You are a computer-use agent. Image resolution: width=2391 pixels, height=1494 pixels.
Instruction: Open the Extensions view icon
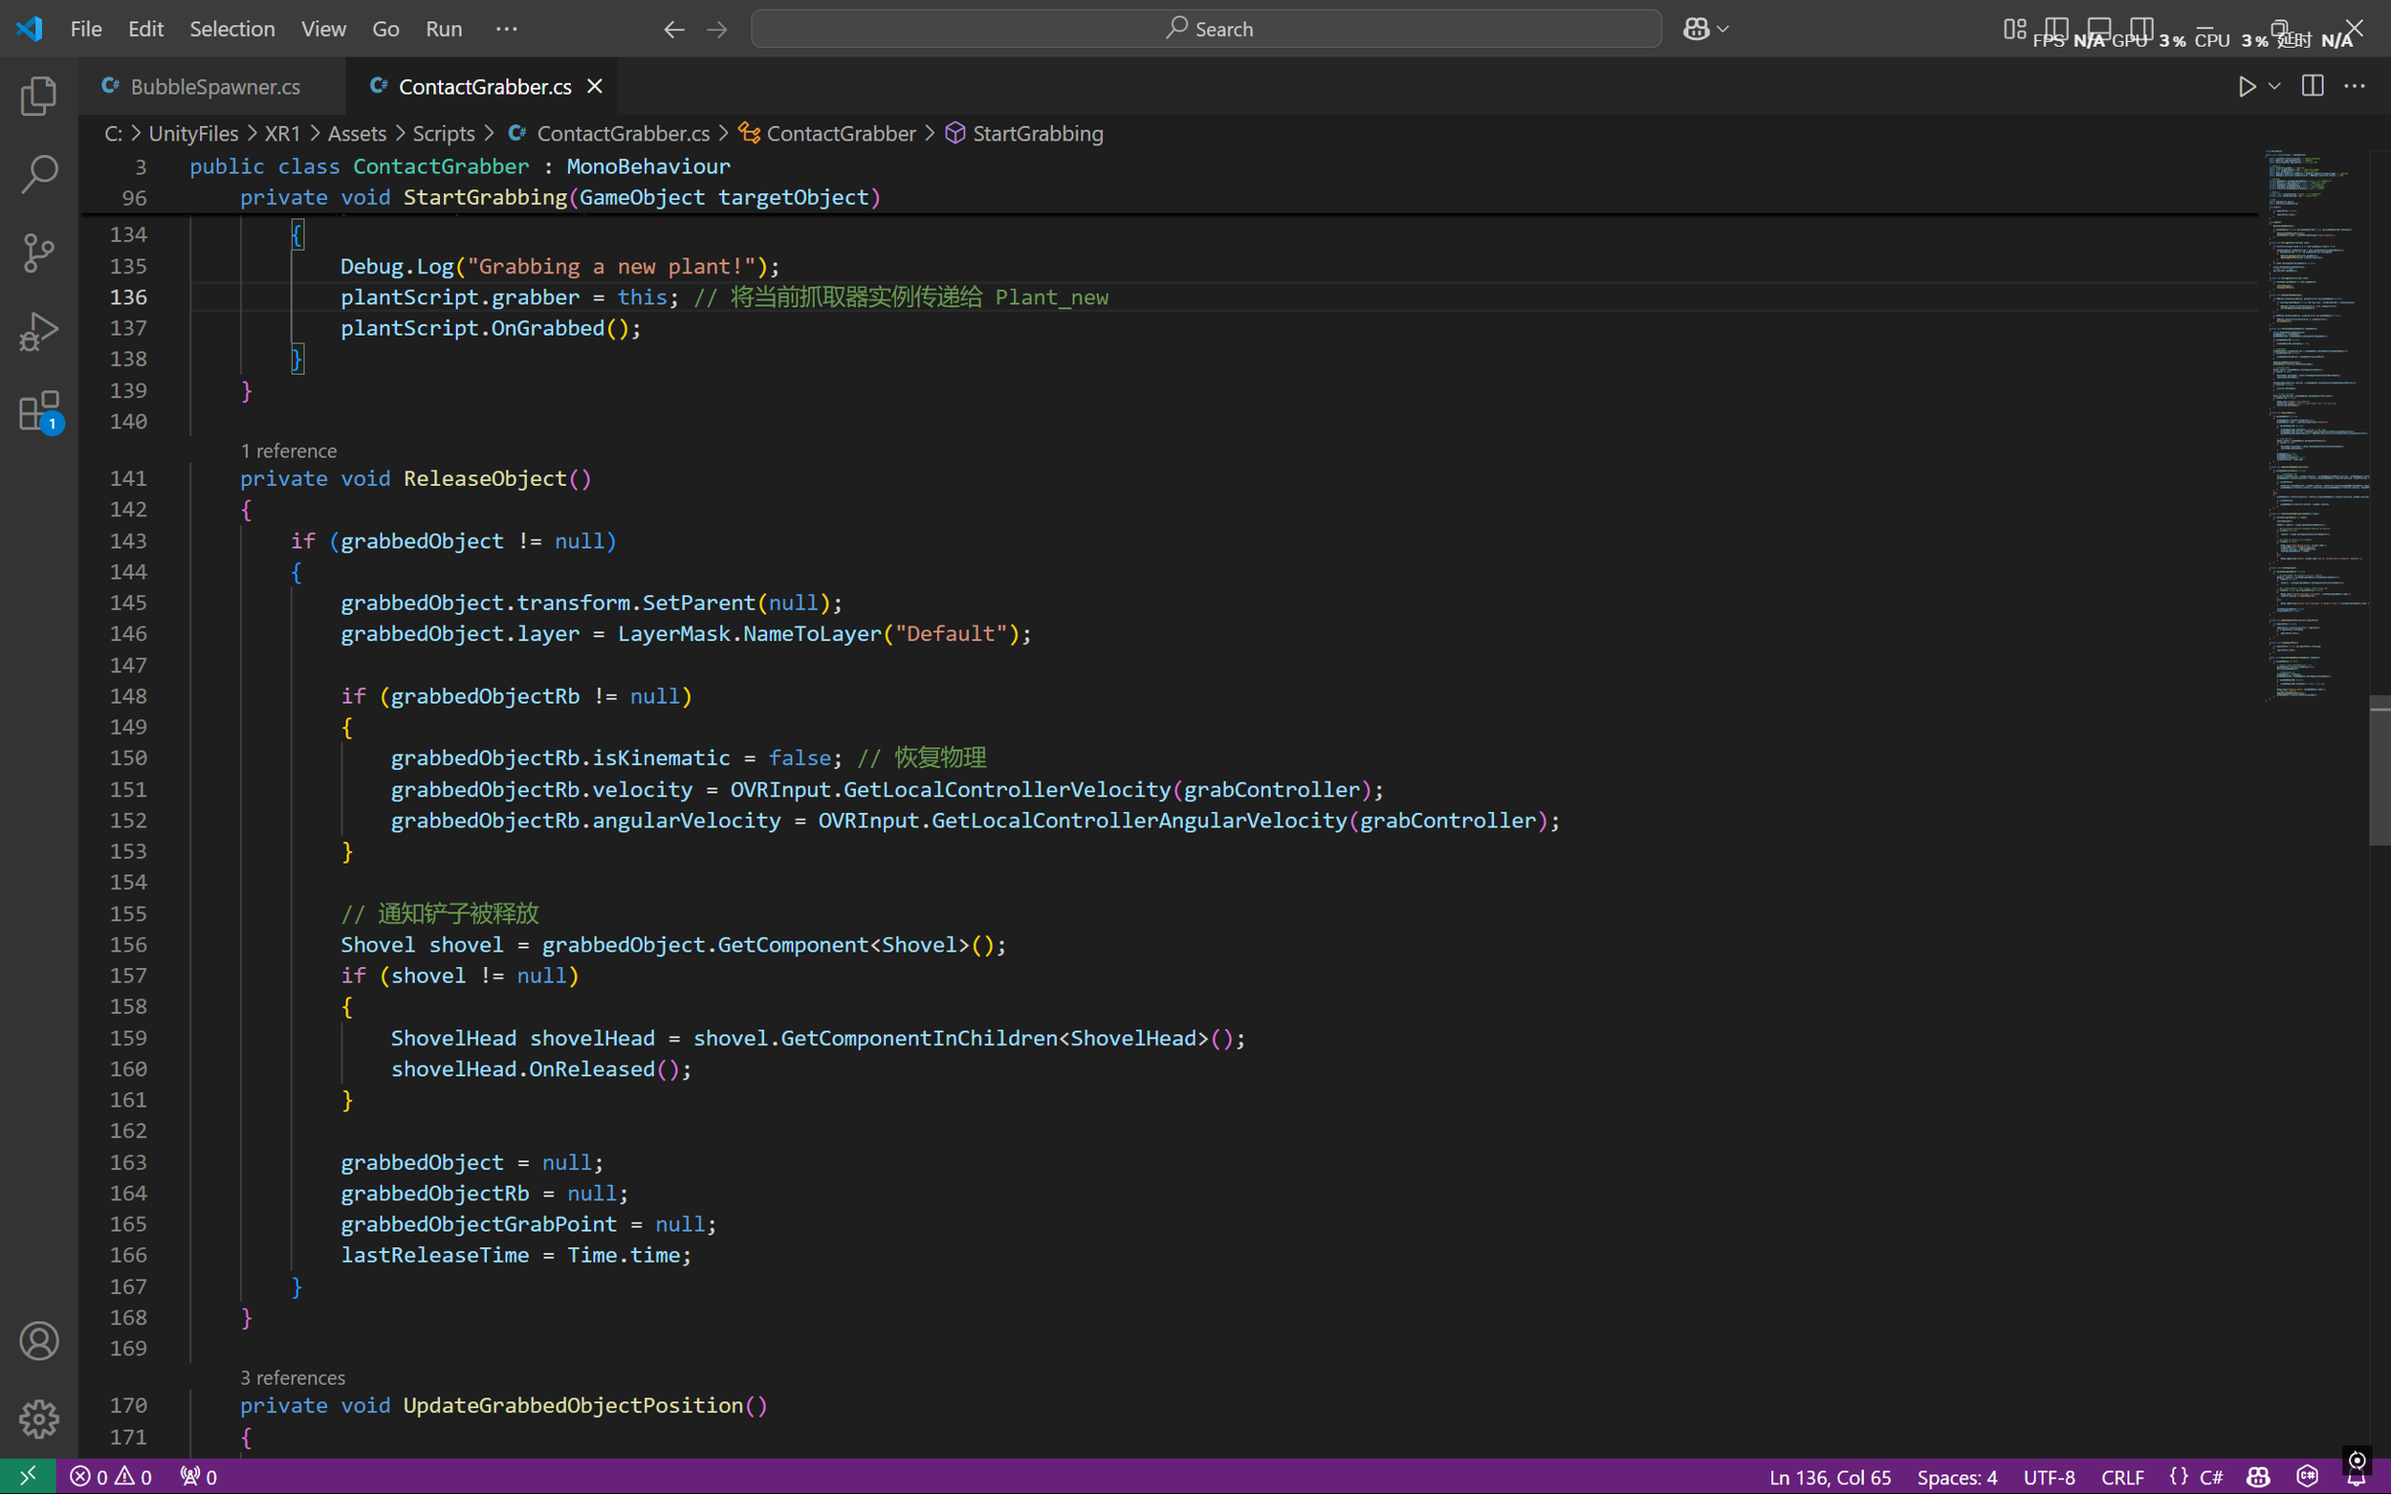point(38,411)
